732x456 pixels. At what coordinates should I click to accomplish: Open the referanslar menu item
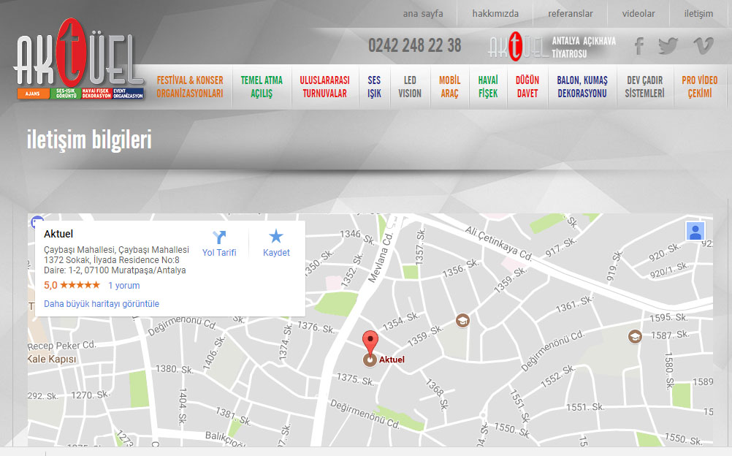(x=571, y=14)
